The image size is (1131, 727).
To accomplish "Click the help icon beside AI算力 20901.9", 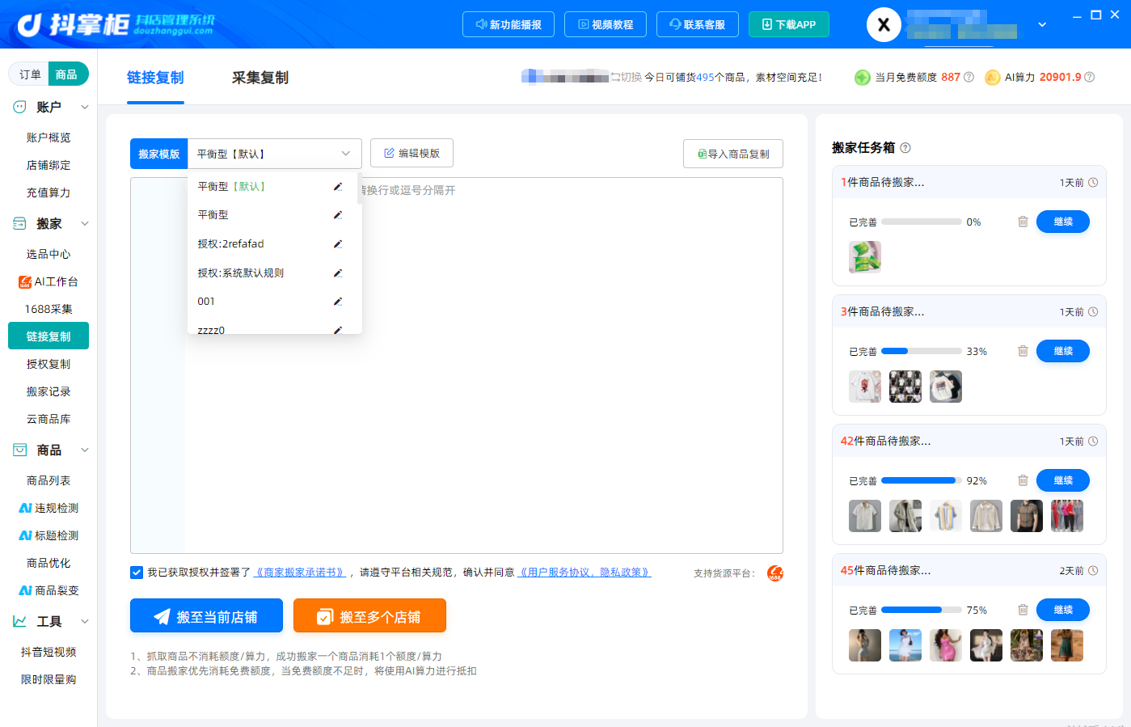I will pos(1089,78).
